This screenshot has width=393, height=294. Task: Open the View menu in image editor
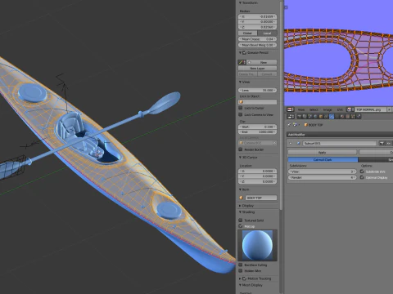click(x=301, y=109)
